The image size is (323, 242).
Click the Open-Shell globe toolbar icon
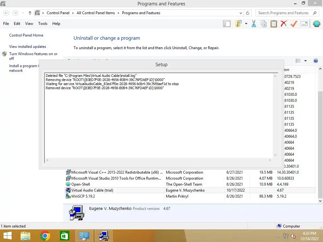(x=317, y=24)
